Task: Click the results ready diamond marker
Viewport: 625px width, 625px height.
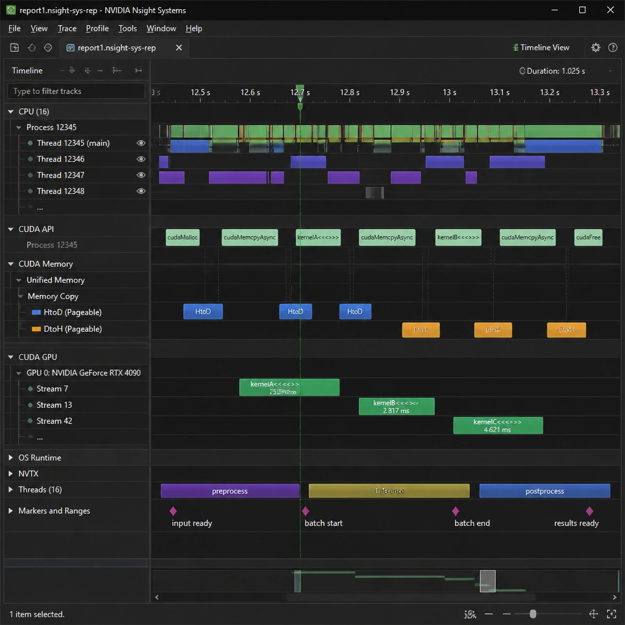Action: 590,511
